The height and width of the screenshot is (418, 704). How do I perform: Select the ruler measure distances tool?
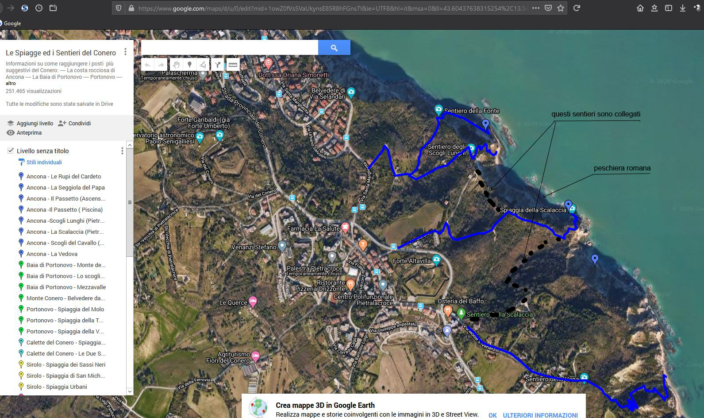pyautogui.click(x=233, y=65)
